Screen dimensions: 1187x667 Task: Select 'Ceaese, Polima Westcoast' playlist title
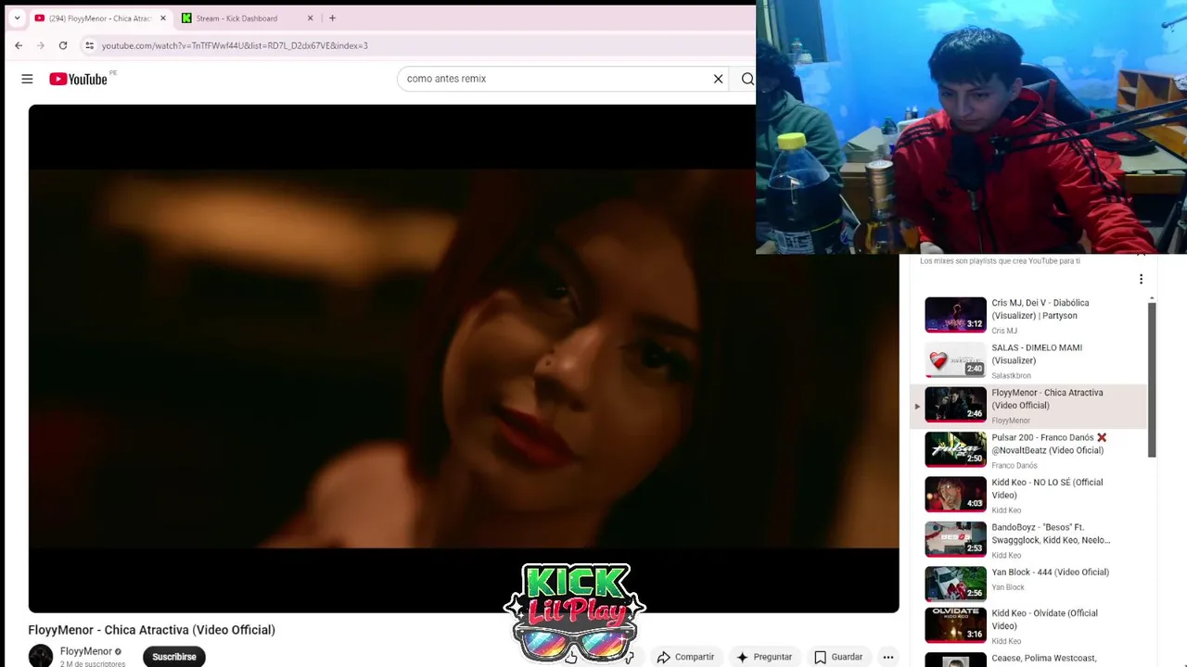pyautogui.click(x=1043, y=658)
